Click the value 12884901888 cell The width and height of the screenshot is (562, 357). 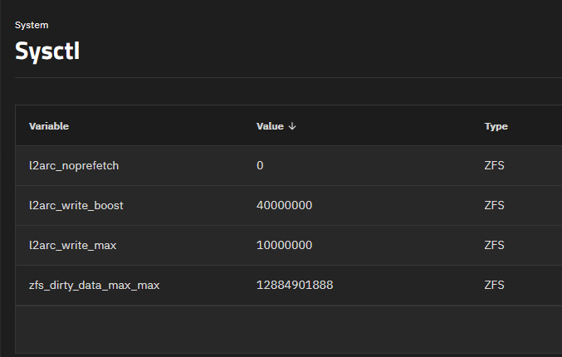pos(295,285)
